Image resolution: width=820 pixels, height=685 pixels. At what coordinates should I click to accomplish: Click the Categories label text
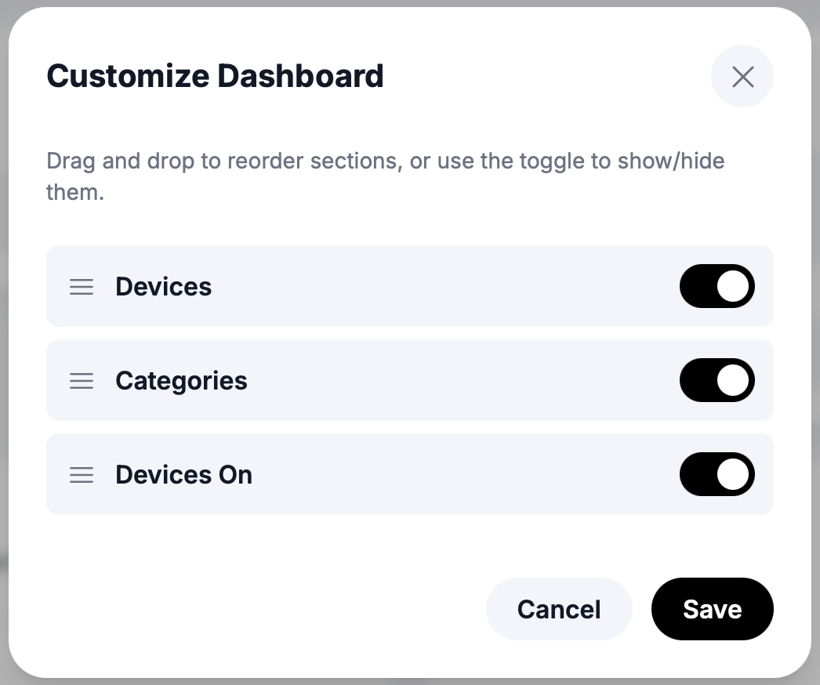click(x=181, y=381)
